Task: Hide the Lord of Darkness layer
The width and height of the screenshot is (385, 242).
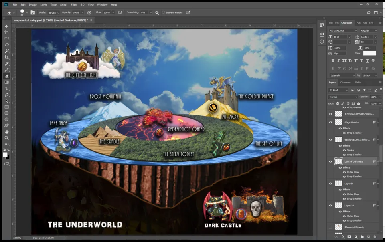Action: tap(330, 161)
